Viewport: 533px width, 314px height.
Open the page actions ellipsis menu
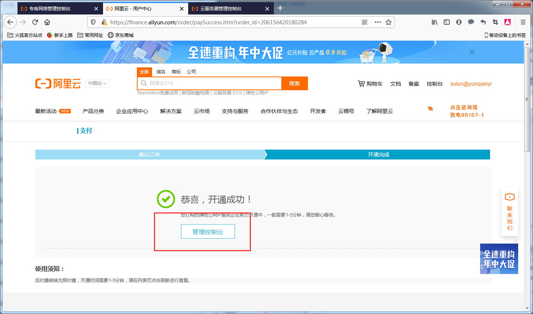[x=377, y=22]
